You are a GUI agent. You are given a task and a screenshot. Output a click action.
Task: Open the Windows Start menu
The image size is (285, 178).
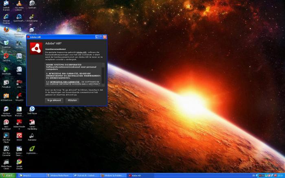pos(8,176)
